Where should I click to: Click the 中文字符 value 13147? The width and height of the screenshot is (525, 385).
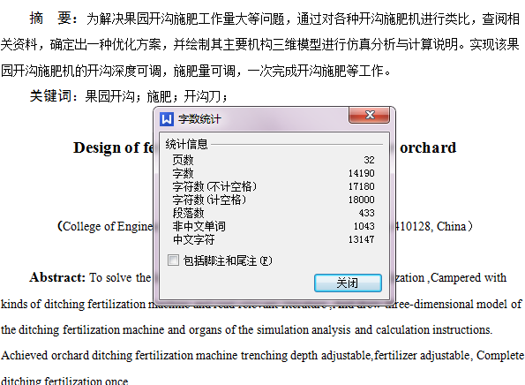(361, 239)
